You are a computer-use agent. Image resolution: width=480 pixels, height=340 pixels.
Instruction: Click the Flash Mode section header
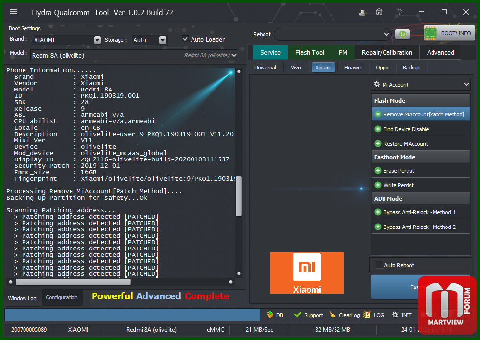[421, 101]
